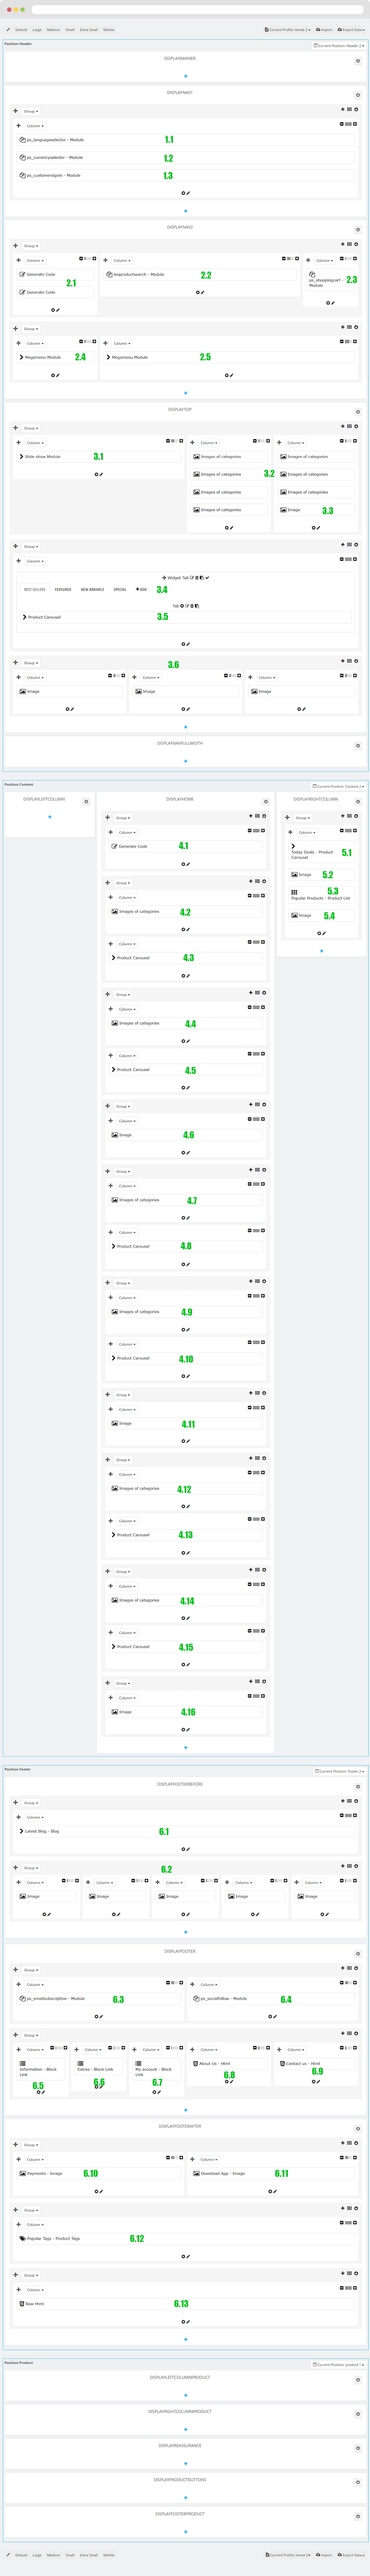The height and width of the screenshot is (2576, 370).
Task: Click the plus icon under DISPLAYLEFTCOLUMN
Action: click(x=50, y=817)
